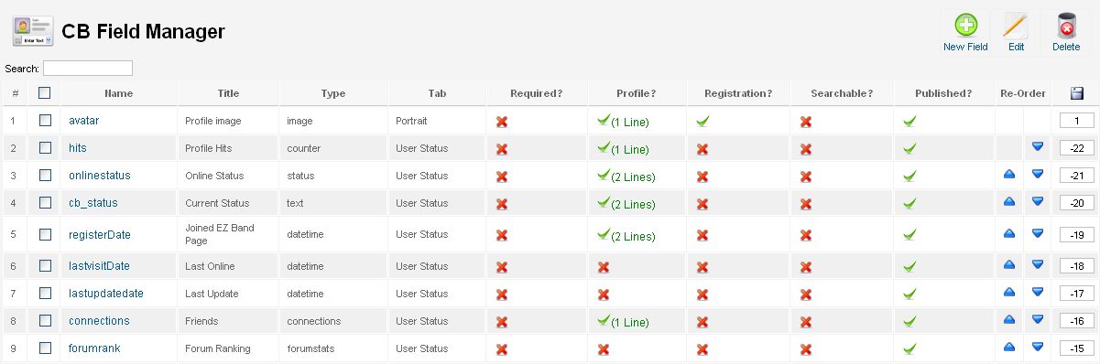Move the forumrank field down
Screen dimensions: 1100x364
tap(1038, 348)
